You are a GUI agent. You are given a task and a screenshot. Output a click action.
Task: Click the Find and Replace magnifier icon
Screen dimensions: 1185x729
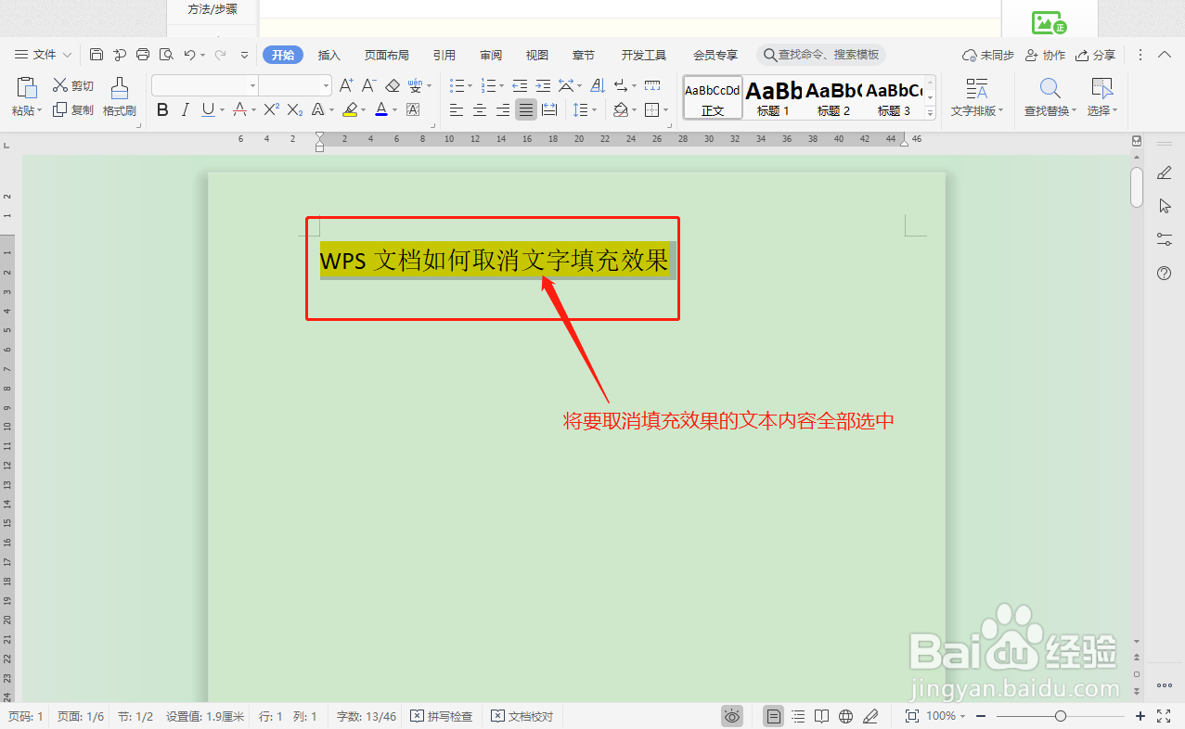1050,88
